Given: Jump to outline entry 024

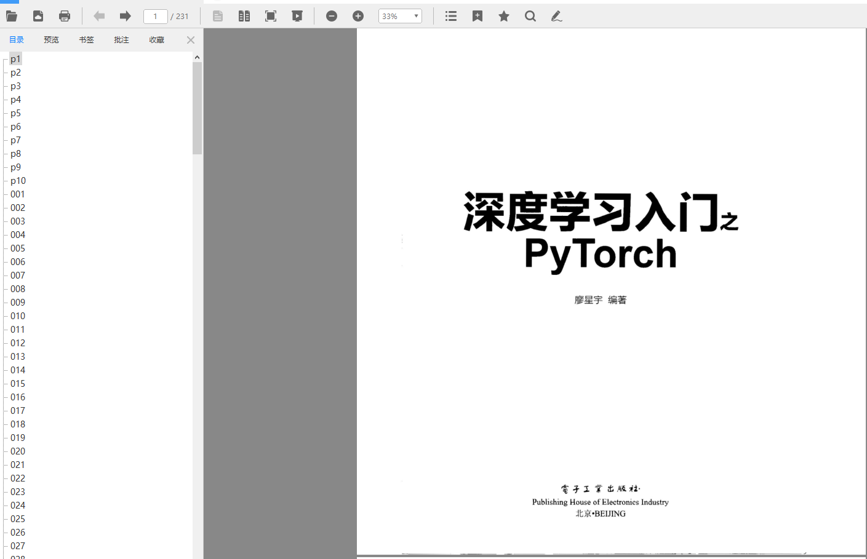Looking at the screenshot, I should pyautogui.click(x=18, y=505).
